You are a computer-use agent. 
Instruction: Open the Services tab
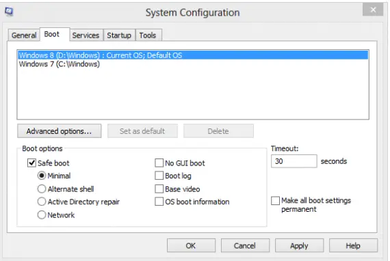pos(86,36)
